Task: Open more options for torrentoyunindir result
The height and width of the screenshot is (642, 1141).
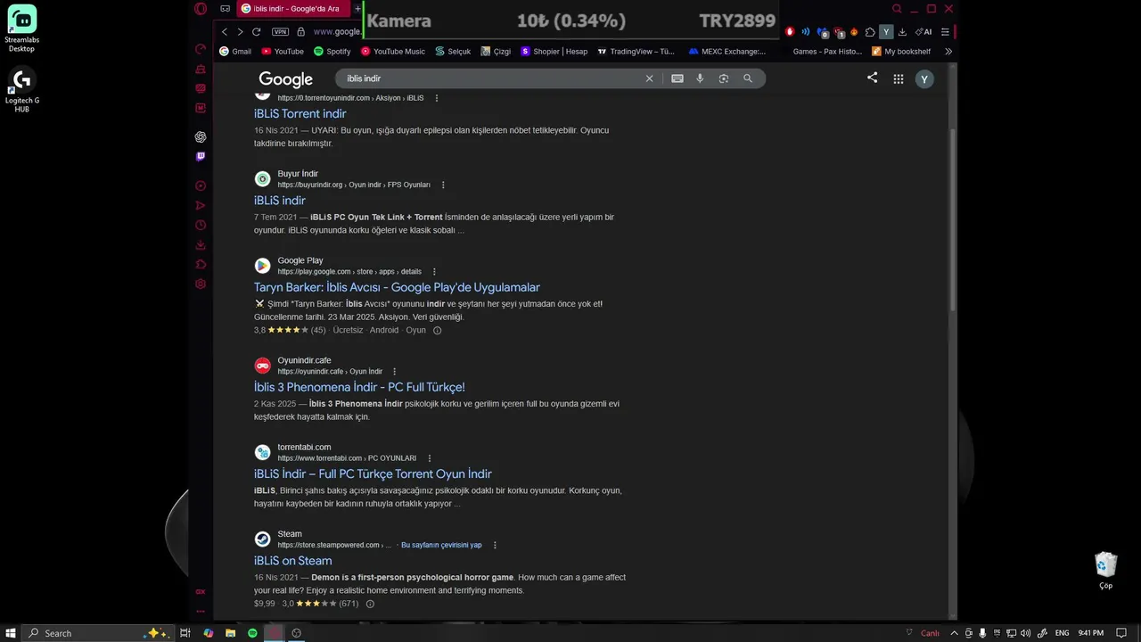Action: (437, 98)
